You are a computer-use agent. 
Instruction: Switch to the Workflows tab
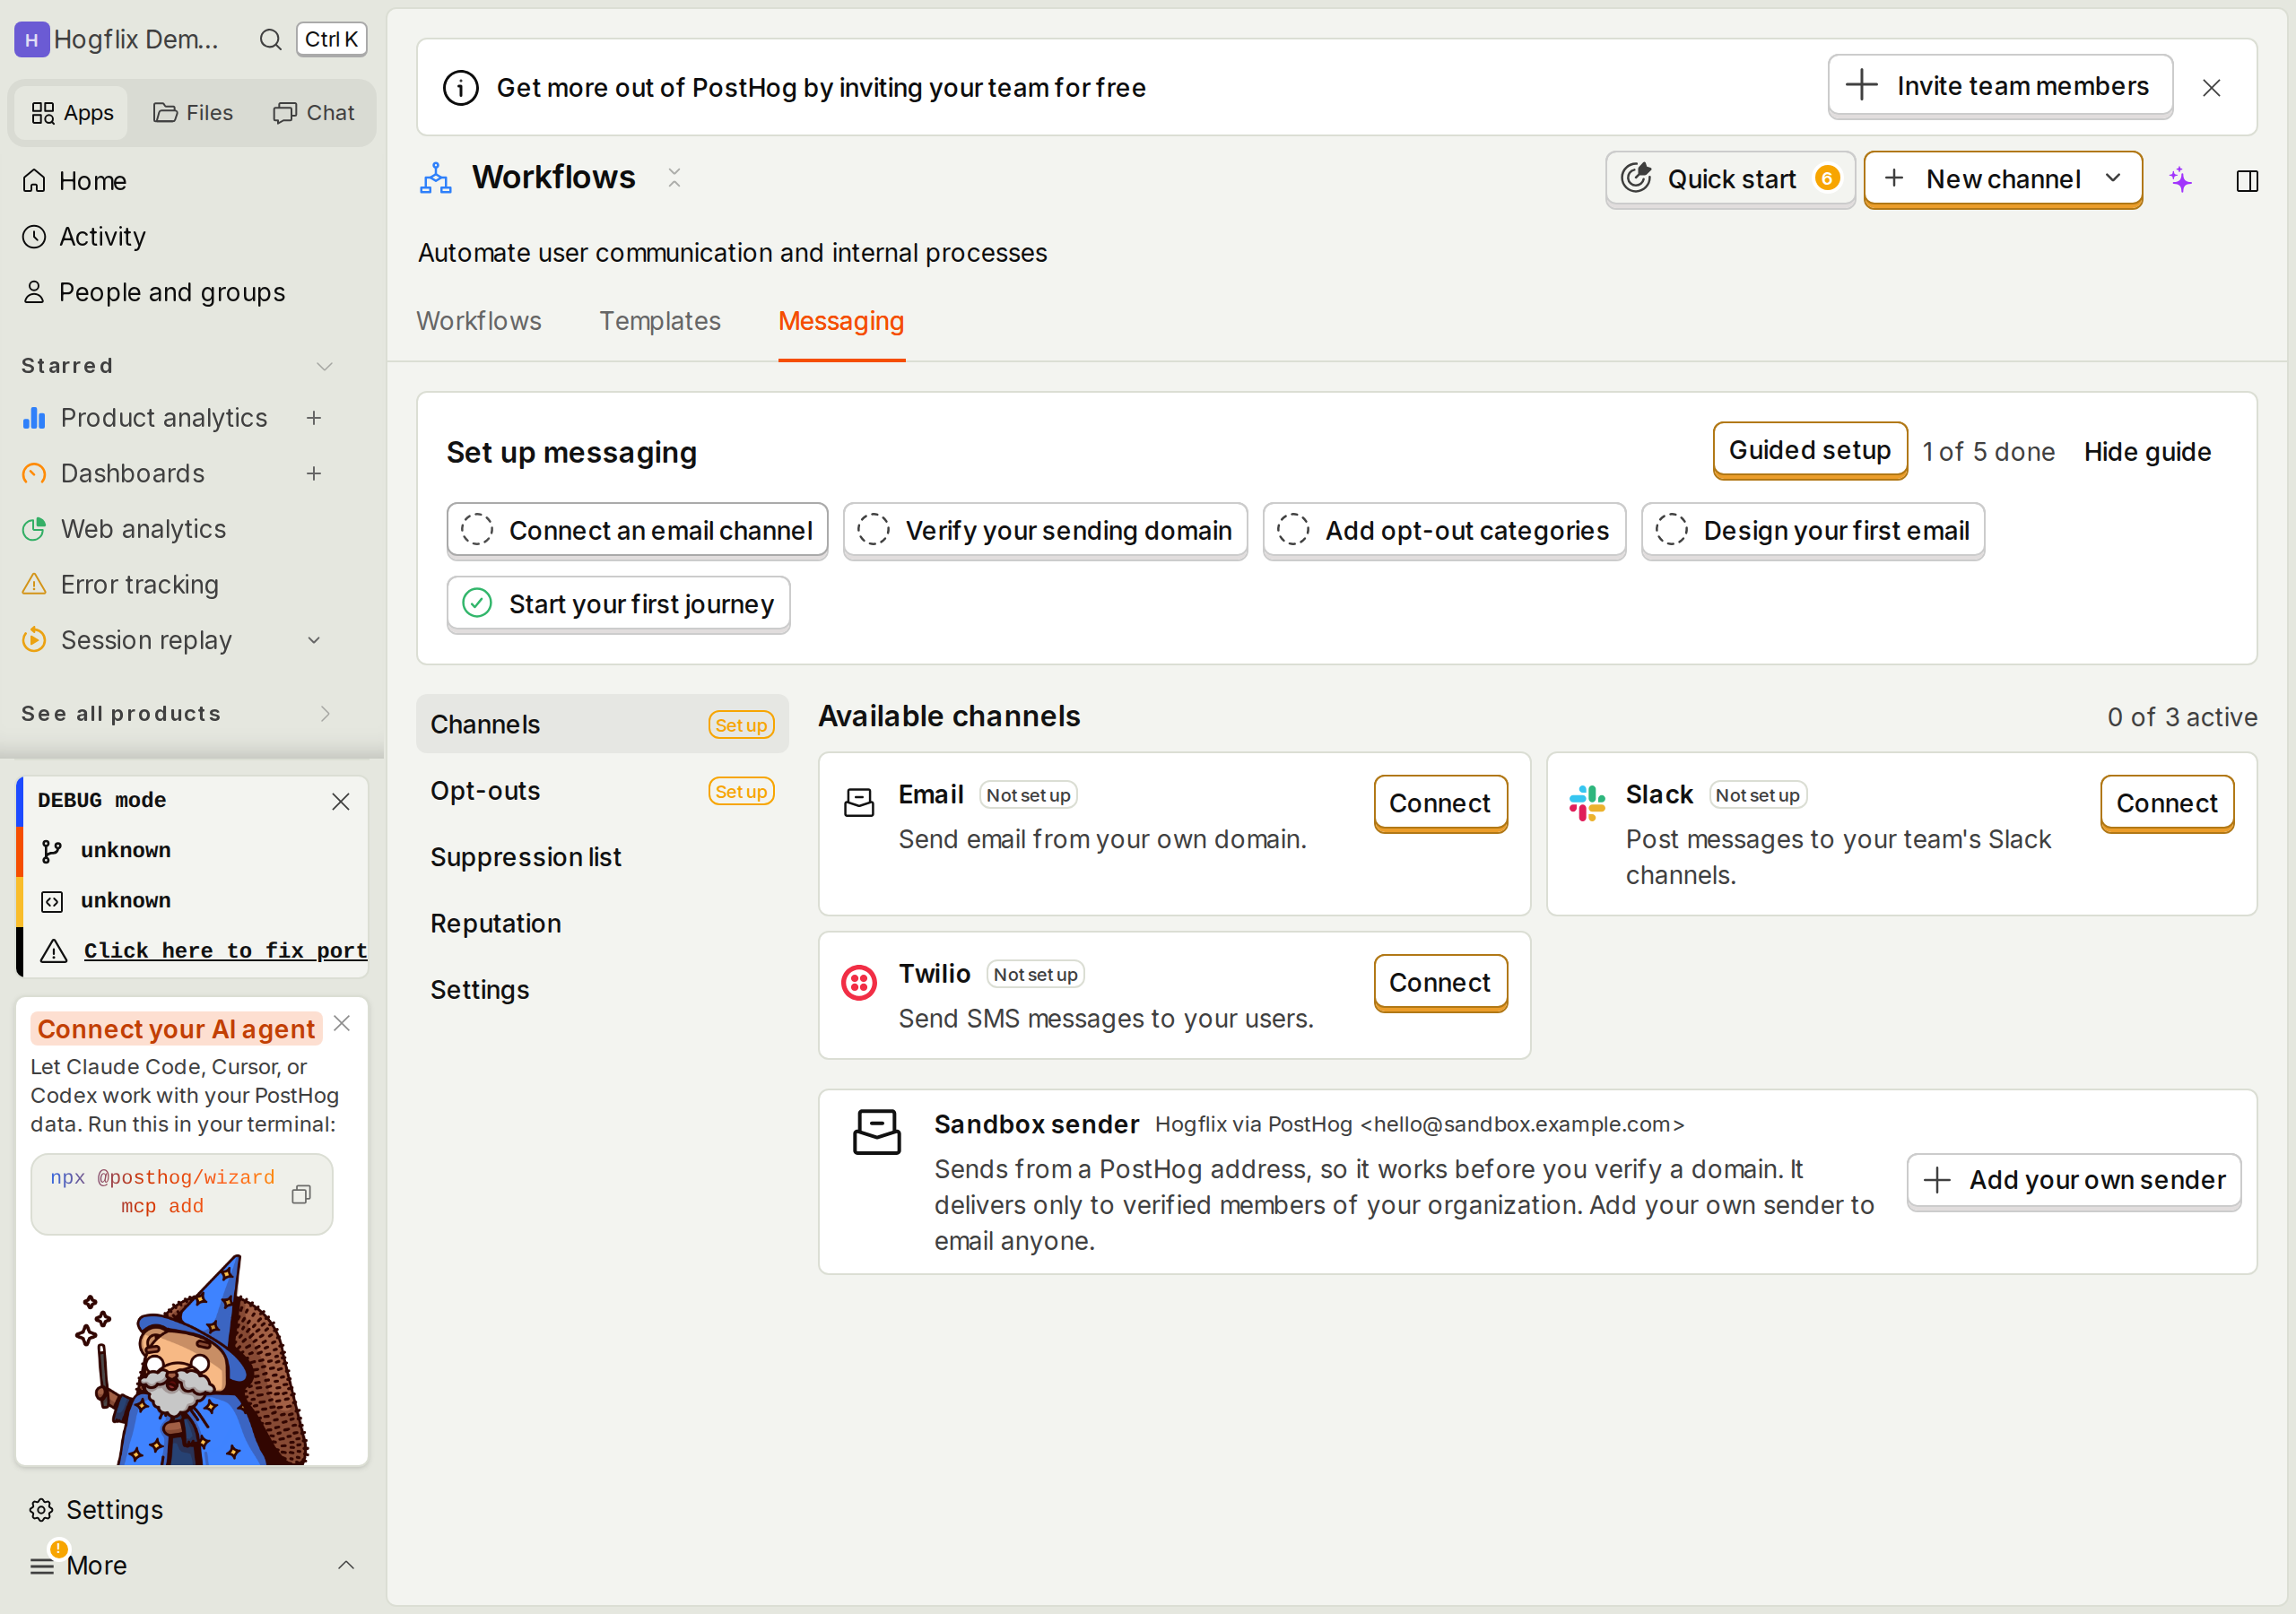479,321
